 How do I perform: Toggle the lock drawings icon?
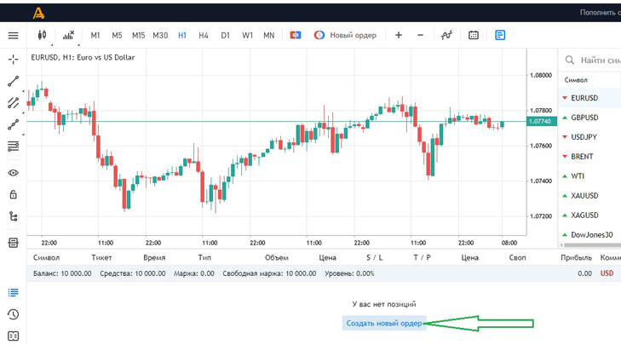coord(13,195)
